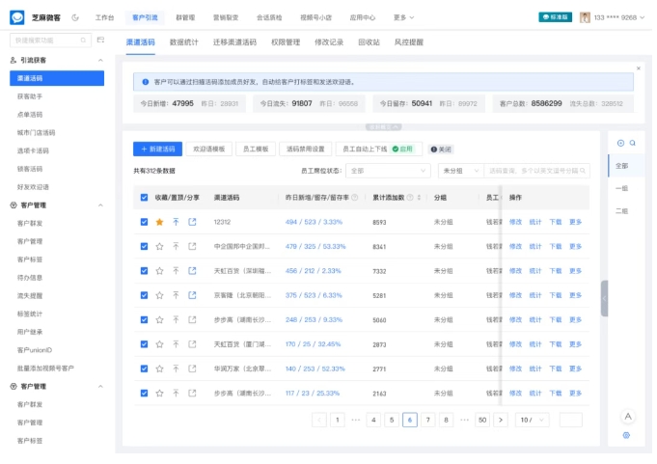The image size is (657, 464).
Task: Collapse the second 客户管理 sidebar section
Action: pyautogui.click(x=100, y=387)
